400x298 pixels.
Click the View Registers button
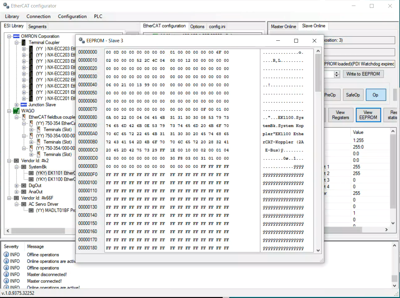(x=340, y=115)
